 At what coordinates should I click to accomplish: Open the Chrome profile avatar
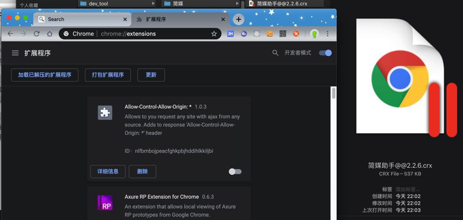pyautogui.click(x=315, y=34)
